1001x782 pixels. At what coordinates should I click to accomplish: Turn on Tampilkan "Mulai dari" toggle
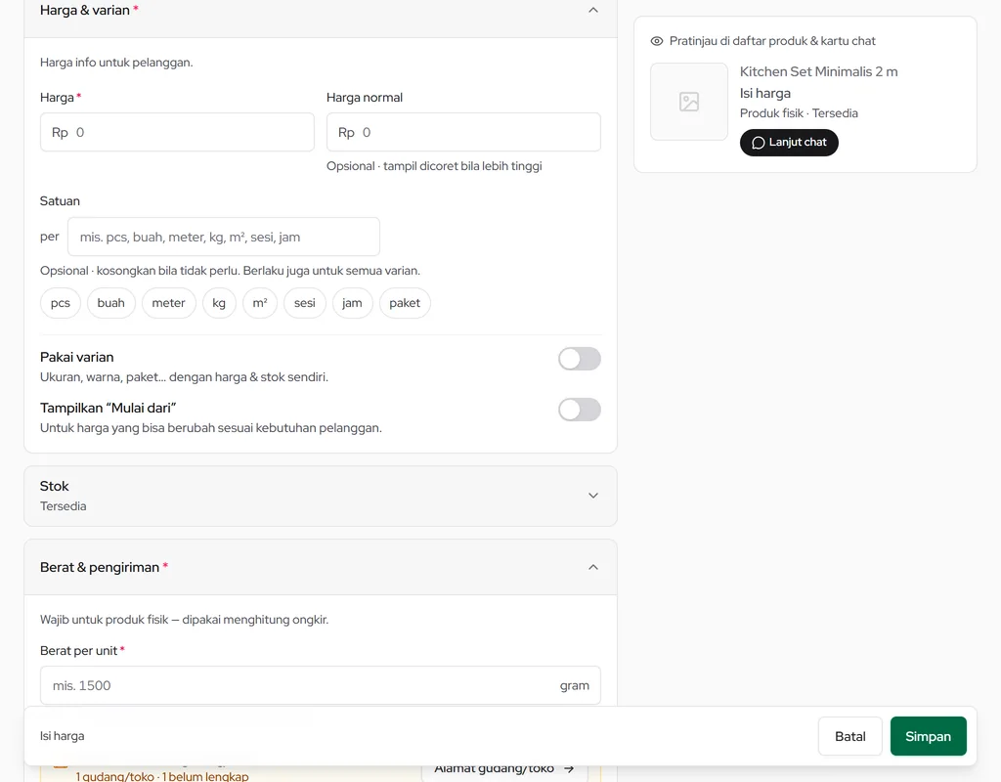pyautogui.click(x=579, y=410)
